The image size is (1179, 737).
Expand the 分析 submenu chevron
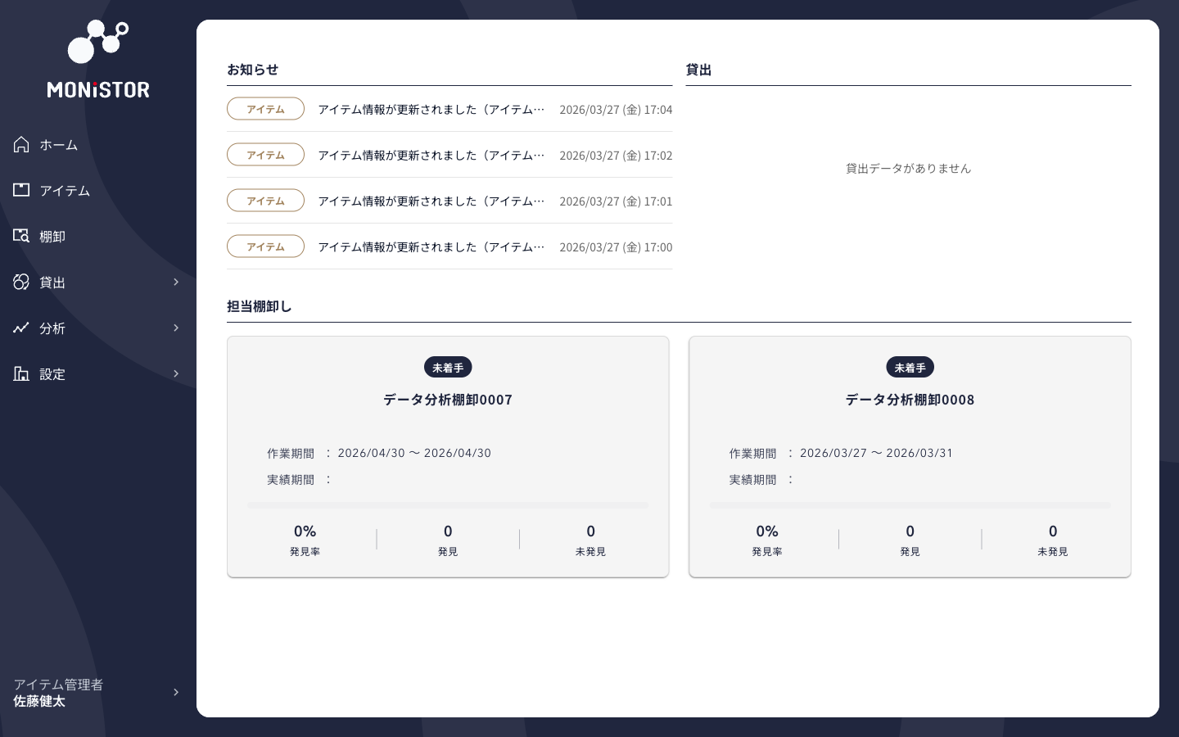(x=176, y=328)
